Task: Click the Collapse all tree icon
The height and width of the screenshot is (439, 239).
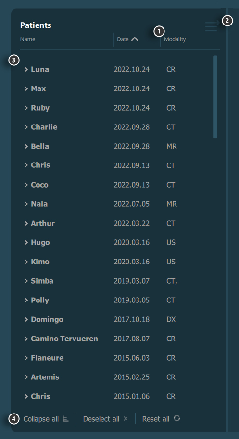Action: click(x=66, y=419)
